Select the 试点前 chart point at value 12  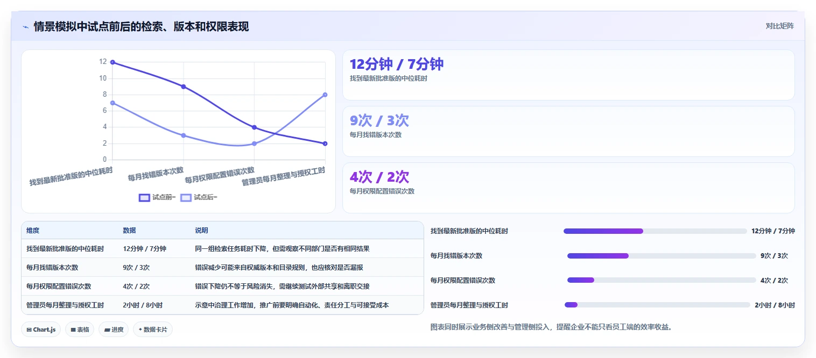pyautogui.click(x=112, y=62)
